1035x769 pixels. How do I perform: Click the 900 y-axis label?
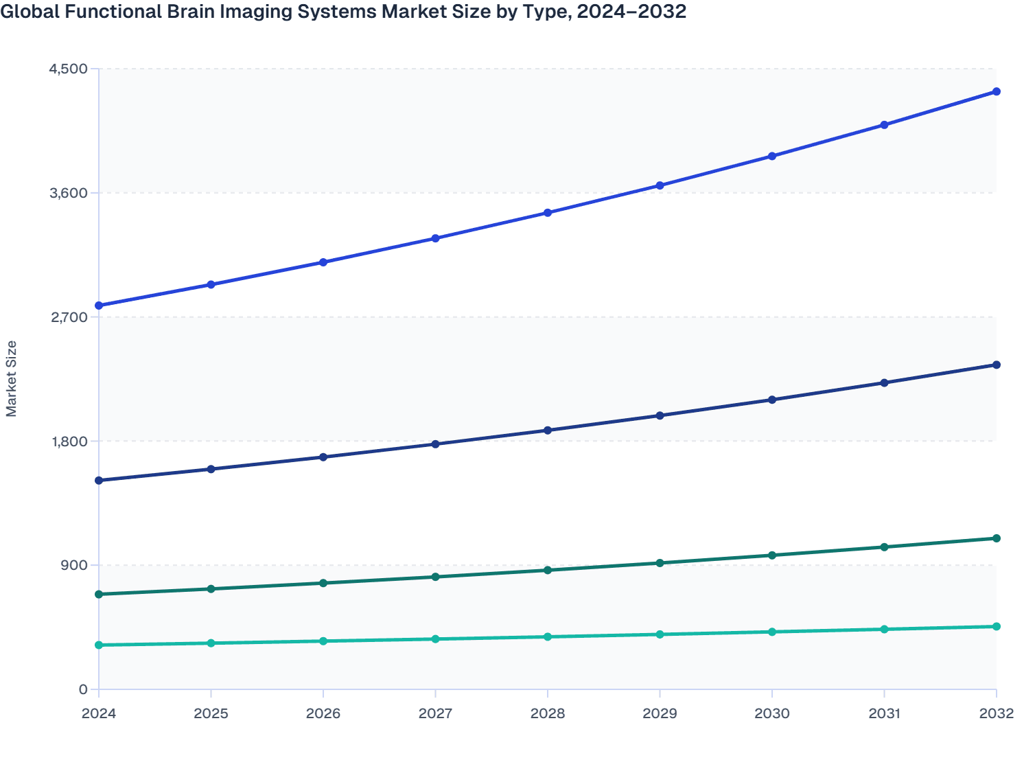pos(75,566)
